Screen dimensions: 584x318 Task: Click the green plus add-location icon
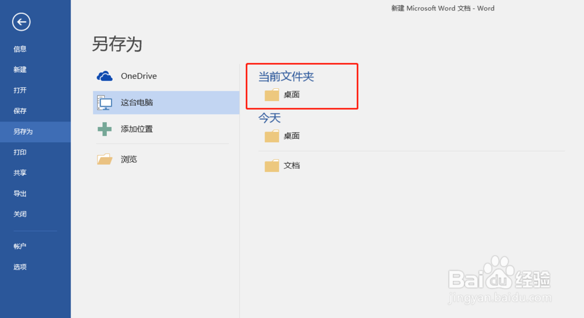click(x=105, y=129)
